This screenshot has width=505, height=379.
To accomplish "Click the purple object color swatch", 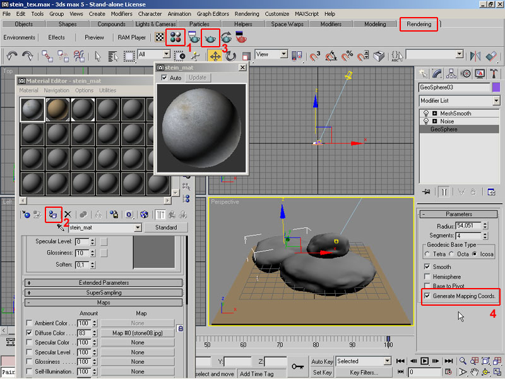I will point(496,87).
